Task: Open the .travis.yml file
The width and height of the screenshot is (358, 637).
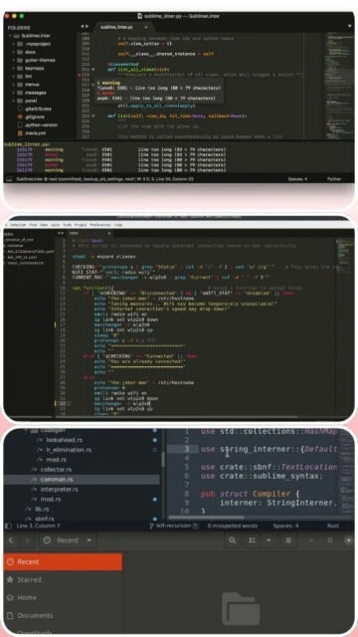Action: (35, 133)
